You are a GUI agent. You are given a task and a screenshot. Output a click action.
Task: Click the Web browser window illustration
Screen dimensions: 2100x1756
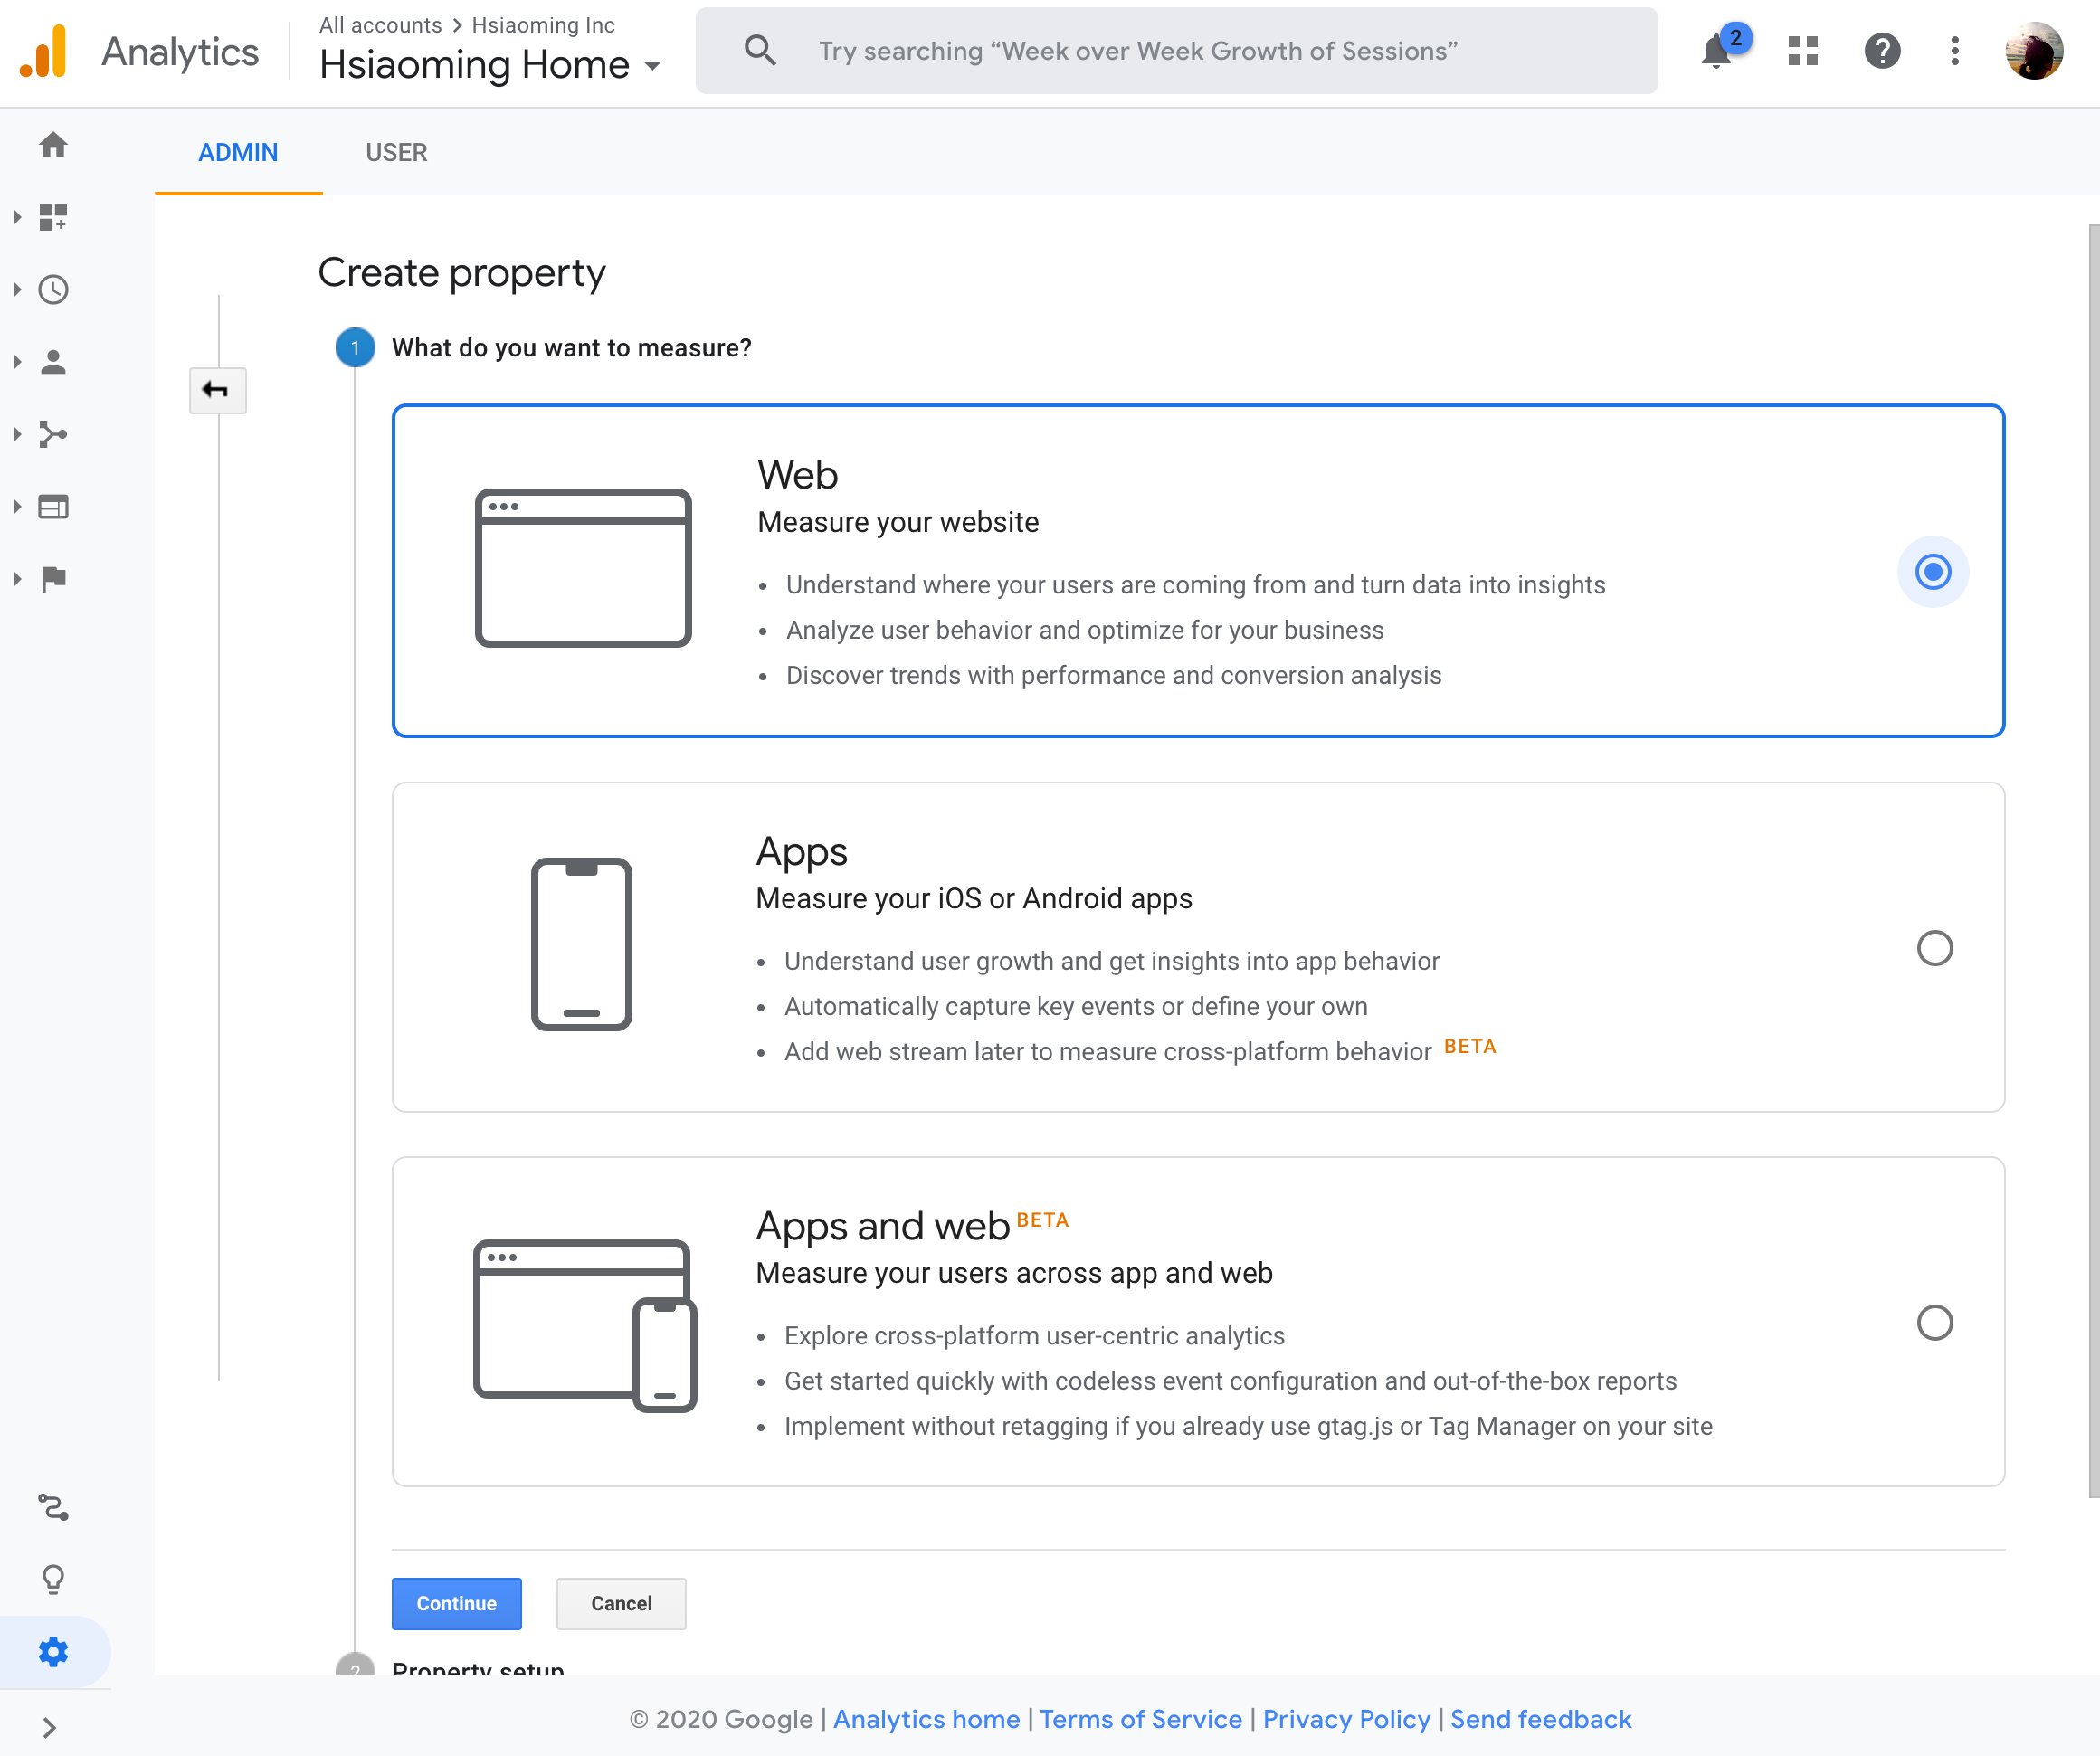tap(583, 568)
